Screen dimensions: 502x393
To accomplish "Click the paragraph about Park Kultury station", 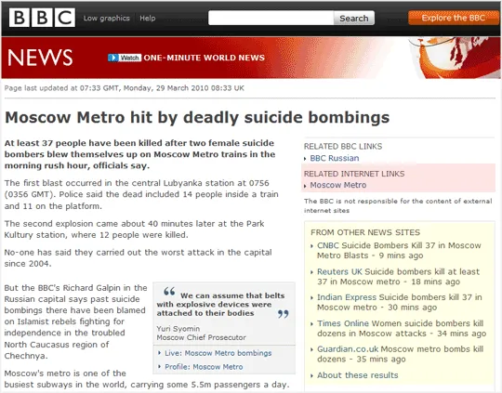I will click(x=134, y=229).
